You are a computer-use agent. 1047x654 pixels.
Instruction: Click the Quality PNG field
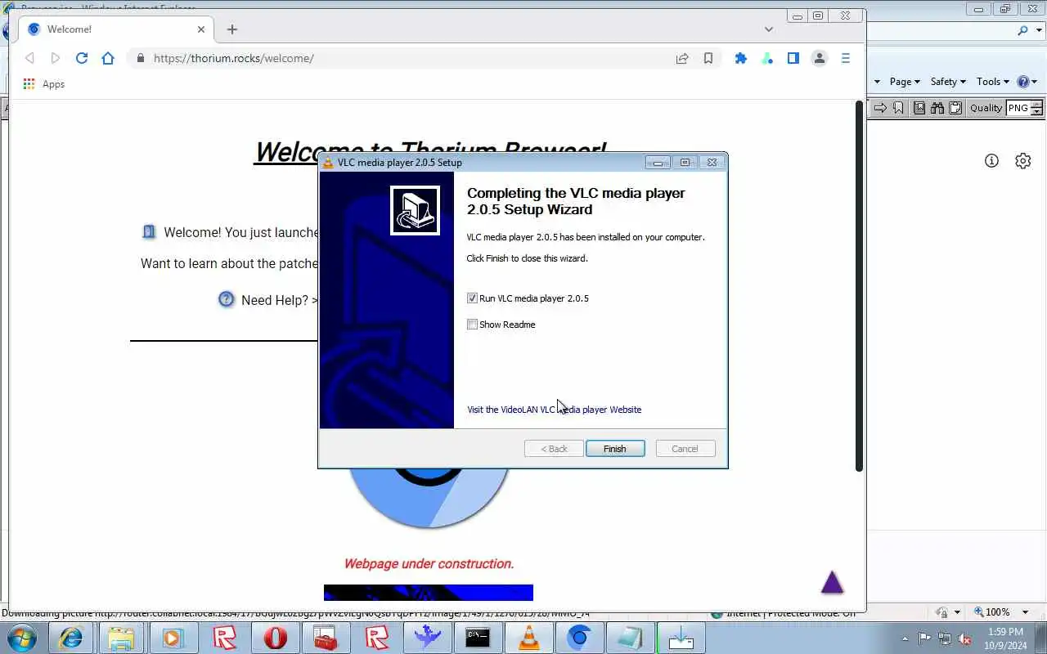[x=1018, y=108]
